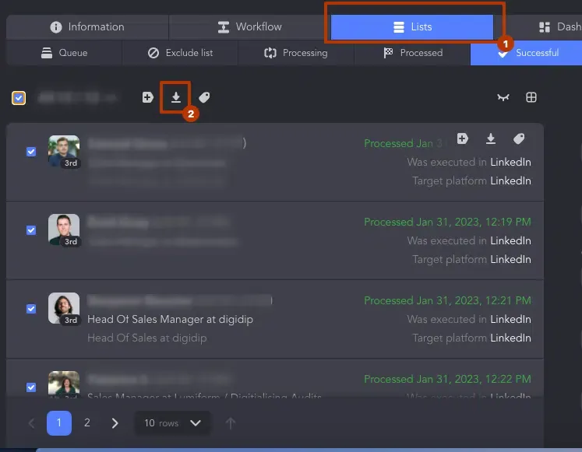Viewport: 582px width, 452px height.
Task: Open avatar of the 12:19 PM profile
Action: (x=64, y=230)
